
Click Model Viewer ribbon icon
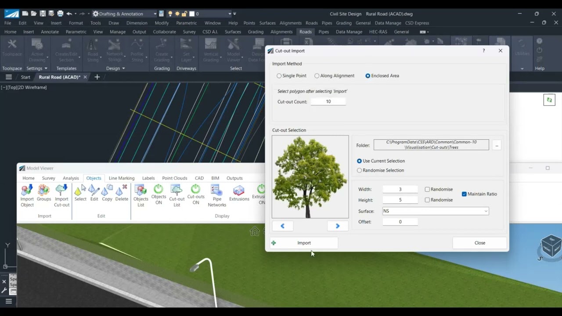click(x=234, y=50)
